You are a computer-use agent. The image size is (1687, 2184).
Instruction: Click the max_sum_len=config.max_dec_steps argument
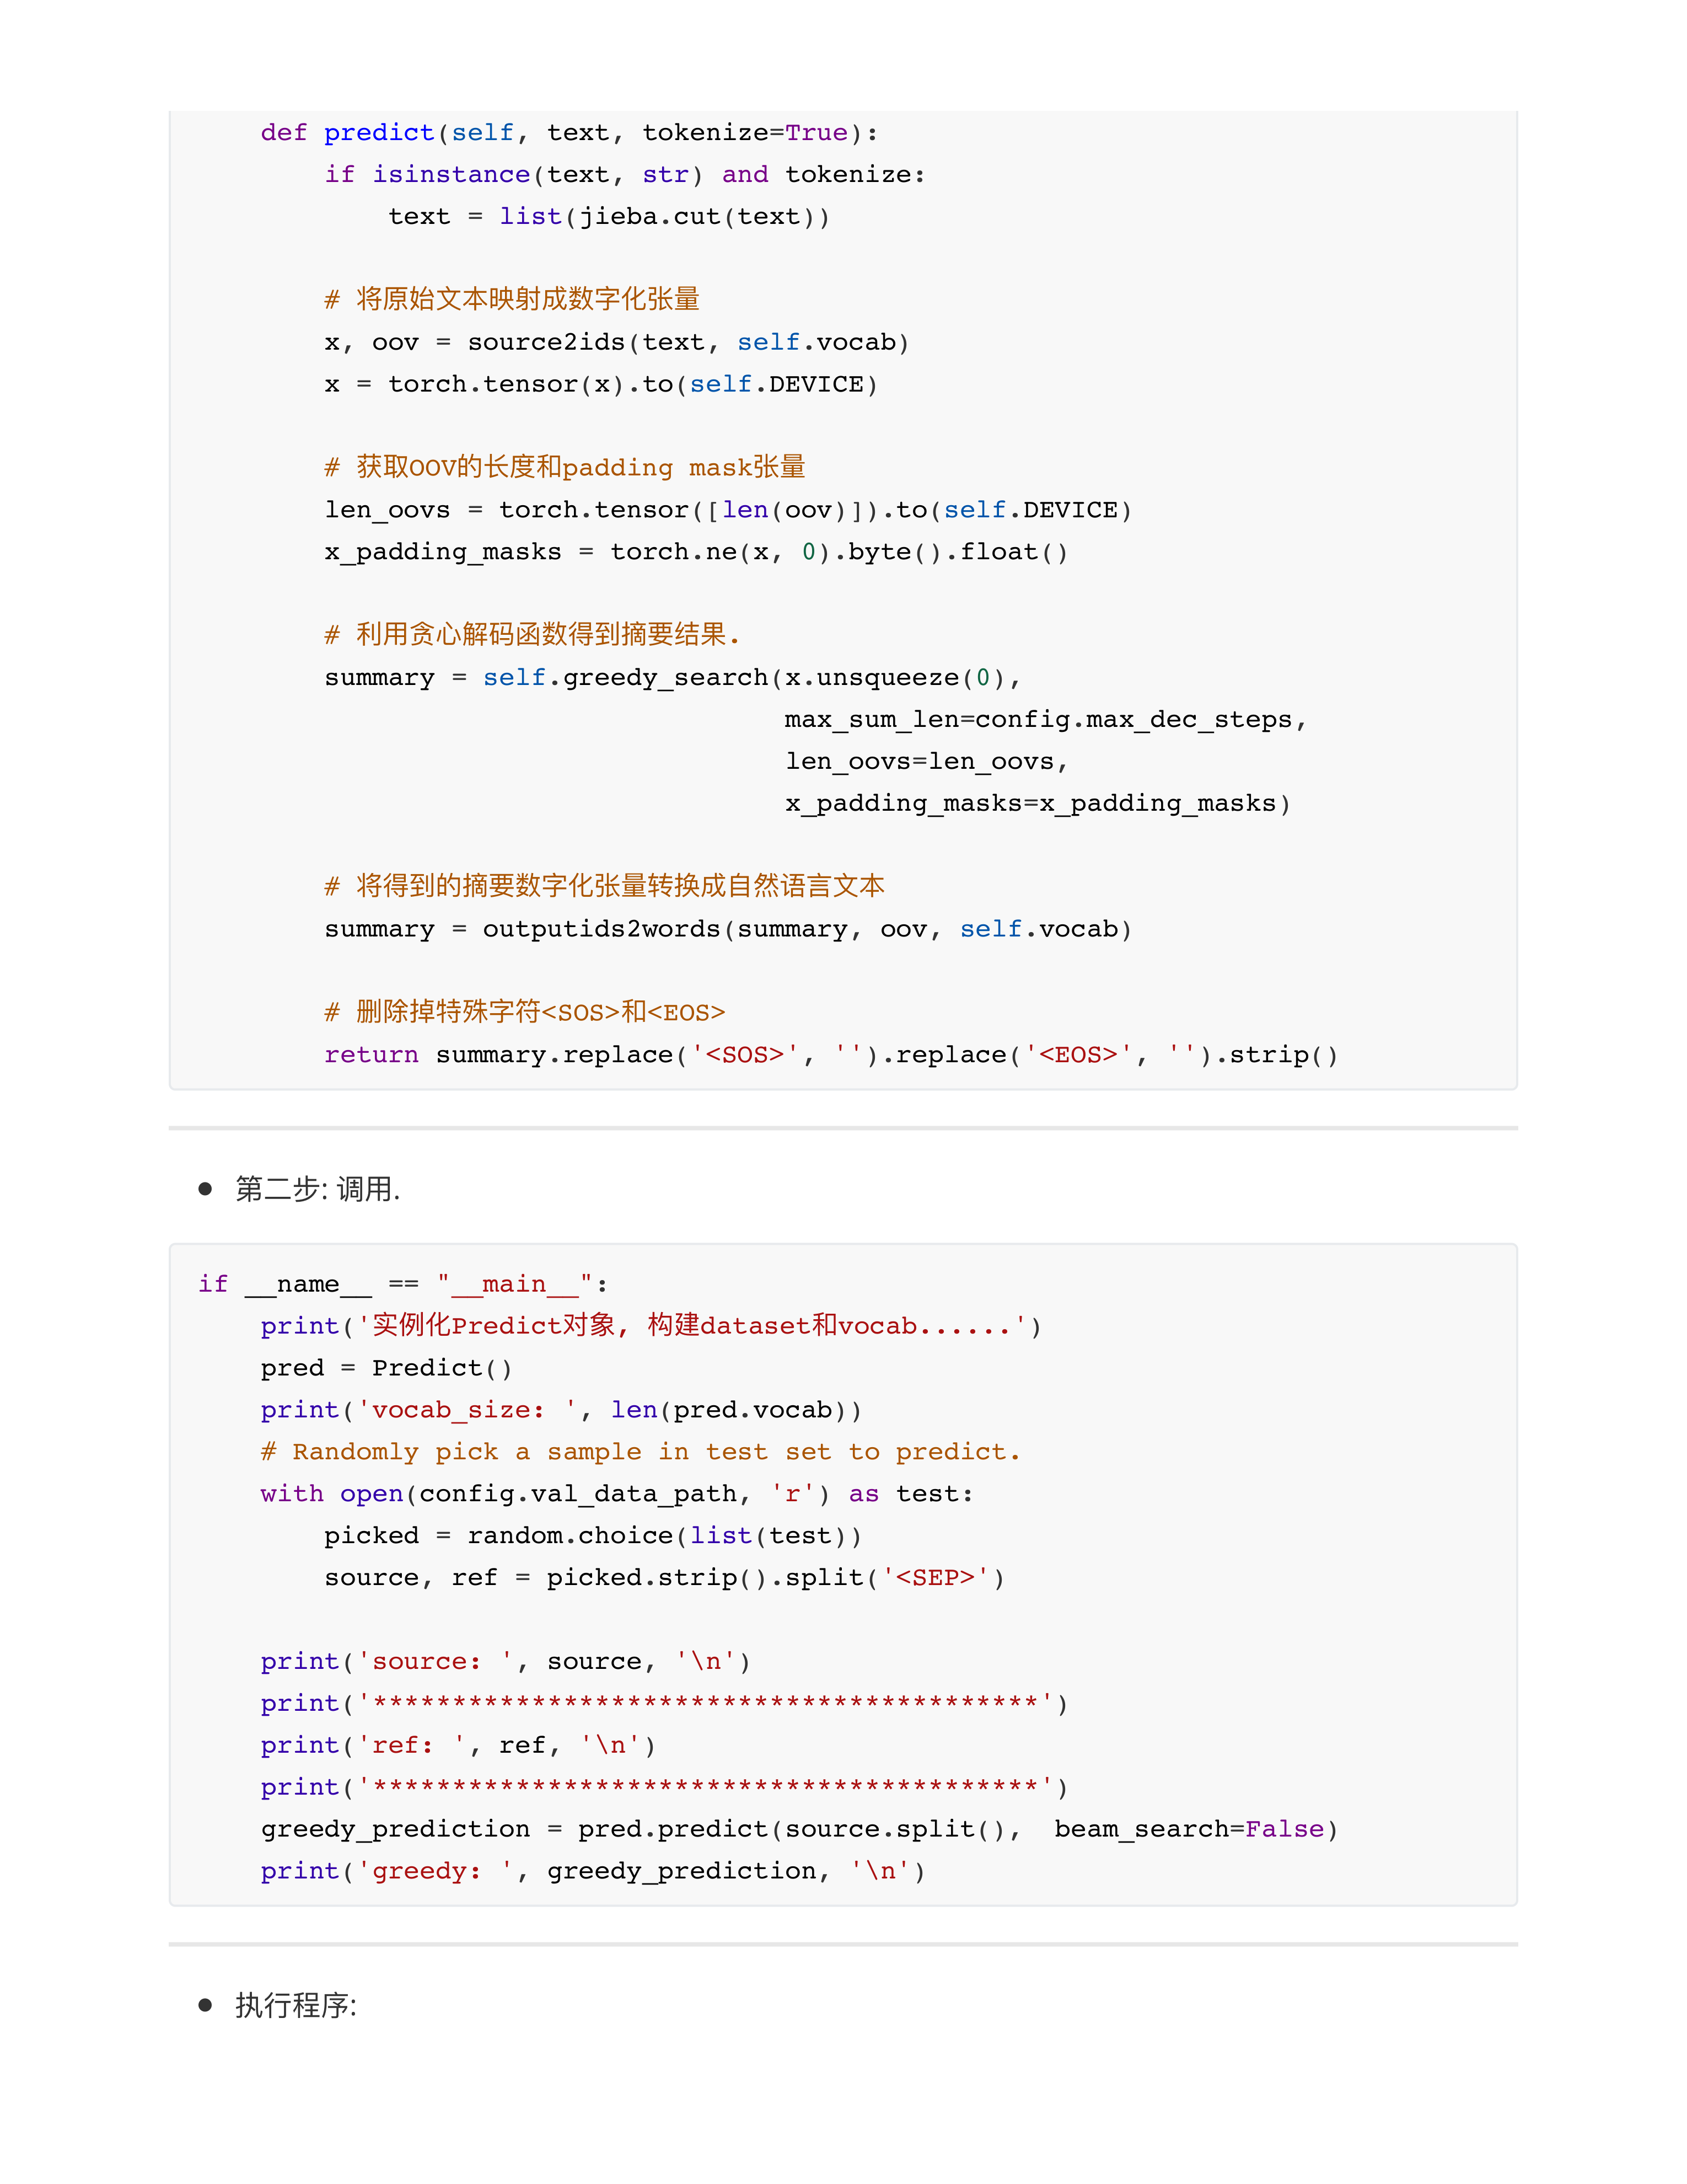coord(1044,720)
